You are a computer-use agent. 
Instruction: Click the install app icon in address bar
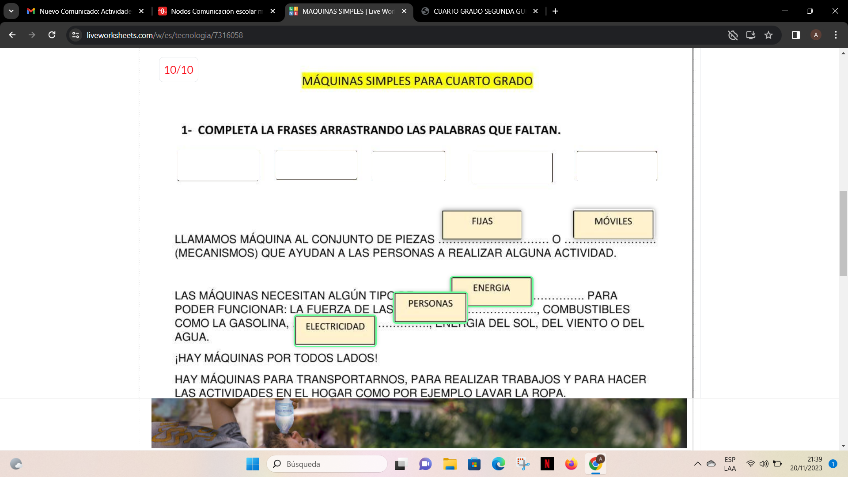pyautogui.click(x=750, y=35)
